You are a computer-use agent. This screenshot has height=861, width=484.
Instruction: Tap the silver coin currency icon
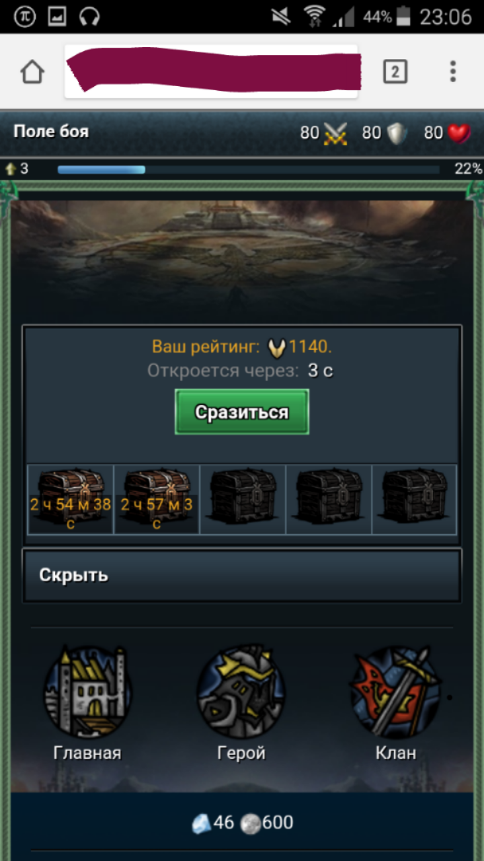tap(251, 824)
